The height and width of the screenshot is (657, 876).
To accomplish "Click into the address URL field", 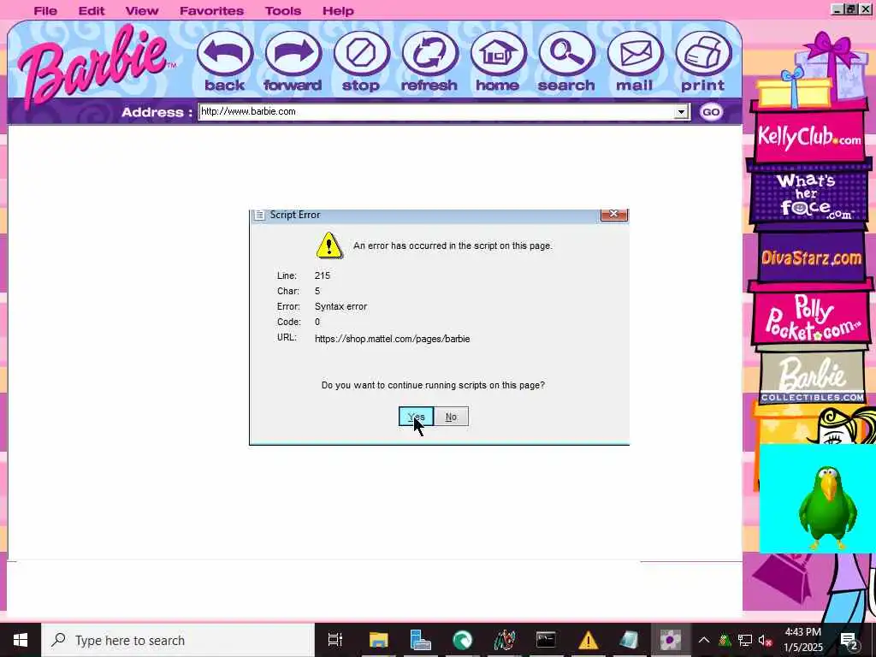I will click(x=437, y=112).
